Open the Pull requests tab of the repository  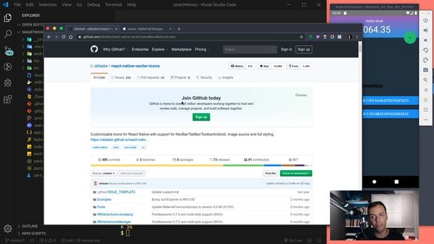(x=151, y=78)
